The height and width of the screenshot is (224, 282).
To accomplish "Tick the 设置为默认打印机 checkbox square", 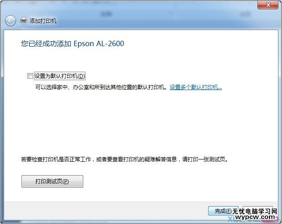I will pos(30,76).
